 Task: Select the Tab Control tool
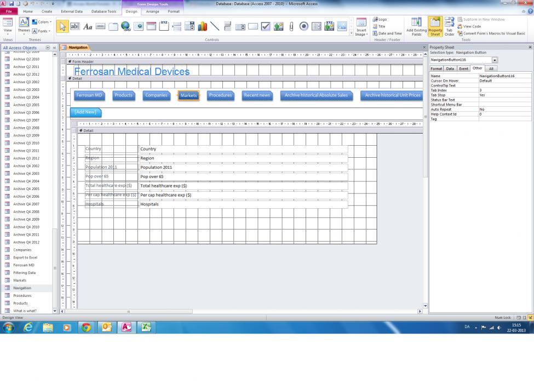click(113, 27)
